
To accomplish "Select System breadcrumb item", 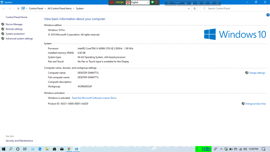I will tap(80, 8).
